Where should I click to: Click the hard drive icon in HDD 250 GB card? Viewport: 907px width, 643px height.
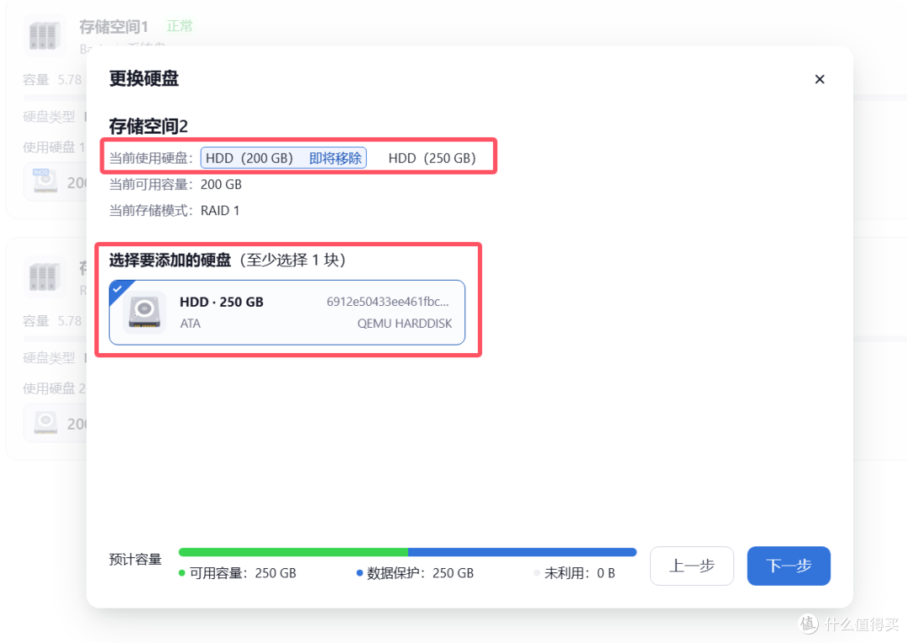(x=144, y=312)
